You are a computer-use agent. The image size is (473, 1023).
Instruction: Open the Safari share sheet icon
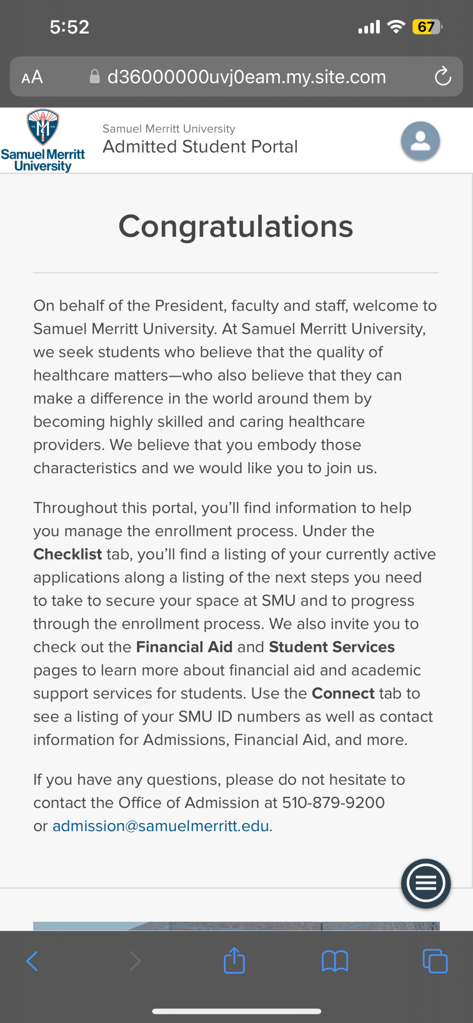[x=234, y=960]
